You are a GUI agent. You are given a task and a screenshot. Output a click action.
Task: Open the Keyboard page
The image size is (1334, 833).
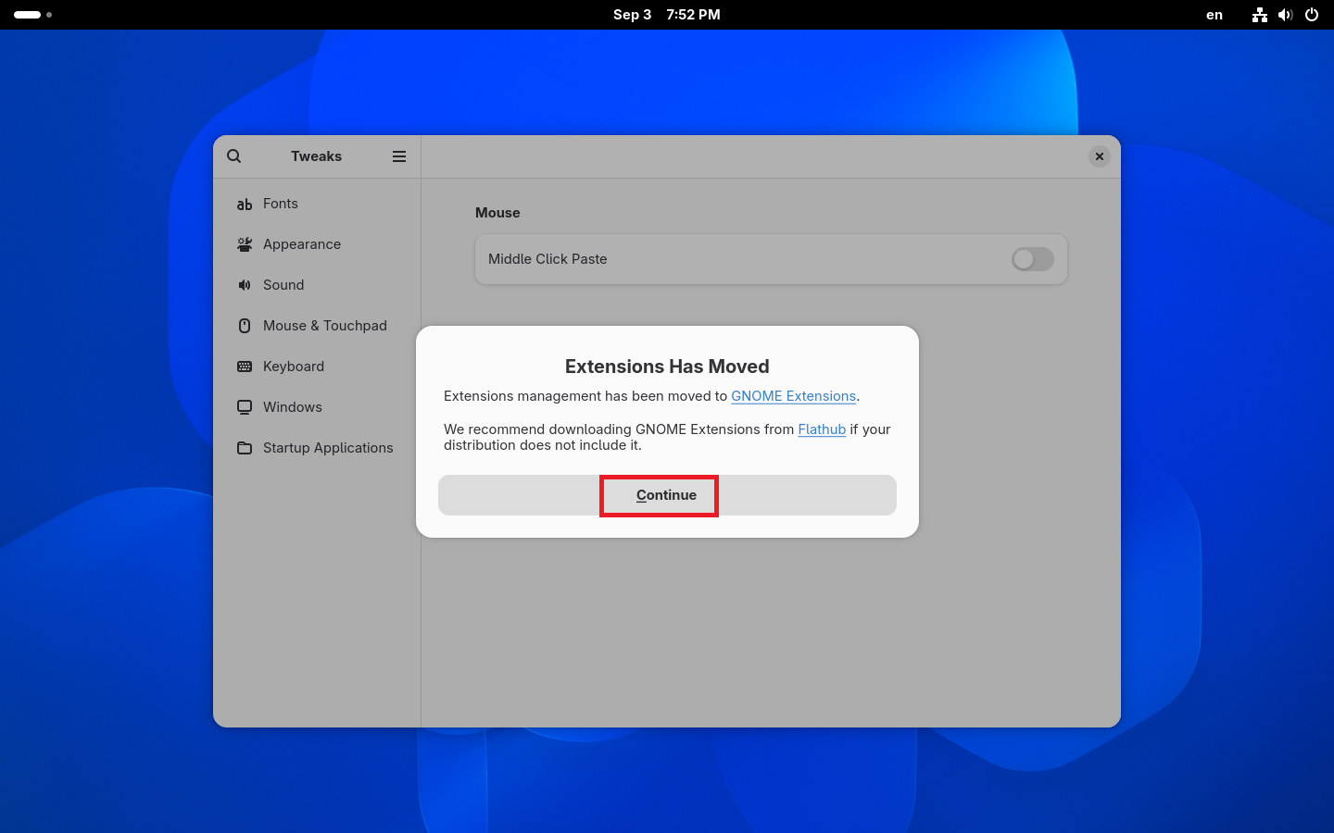pyautogui.click(x=317, y=367)
